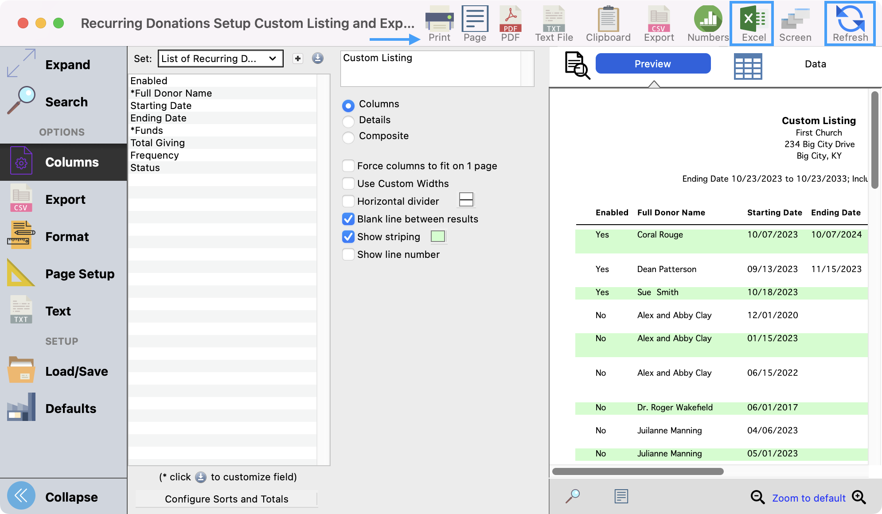Change the green striping color swatch
The width and height of the screenshot is (882, 514).
tap(438, 237)
